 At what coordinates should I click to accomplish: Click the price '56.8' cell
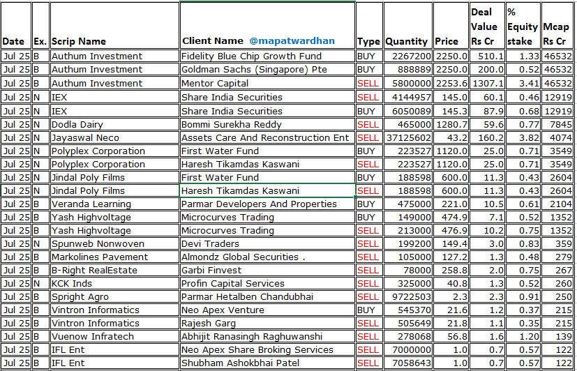click(451, 336)
